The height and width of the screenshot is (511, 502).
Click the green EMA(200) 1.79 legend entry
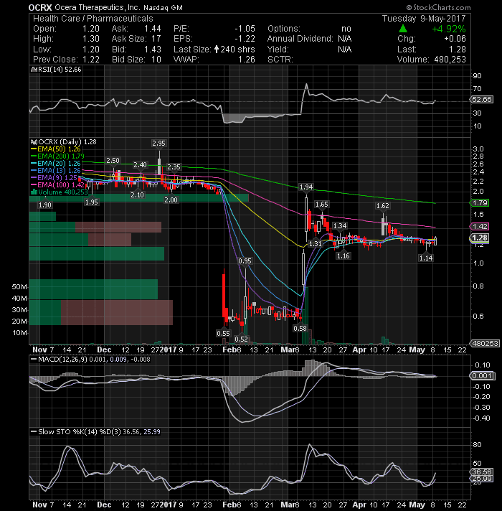(57, 156)
